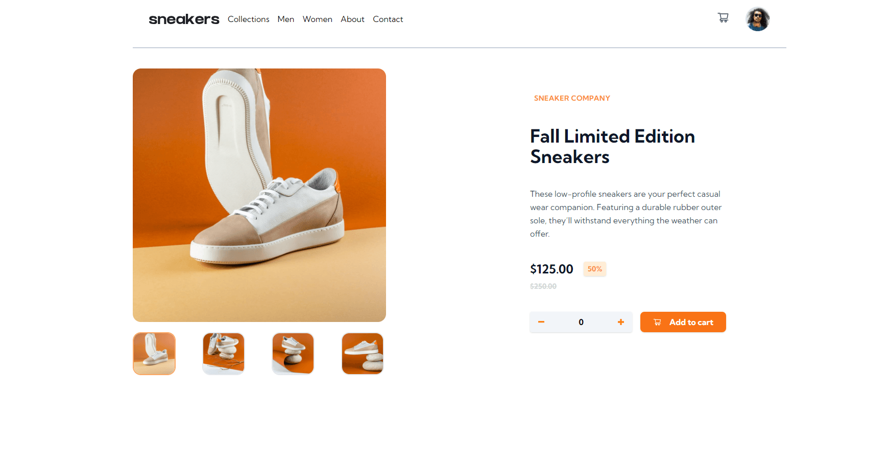Decrease quantity with the minus icon
889x461 pixels.
tap(541, 322)
